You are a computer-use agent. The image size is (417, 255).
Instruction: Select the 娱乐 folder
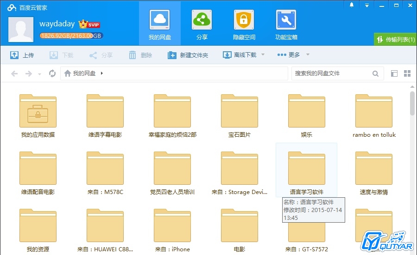[x=307, y=116]
